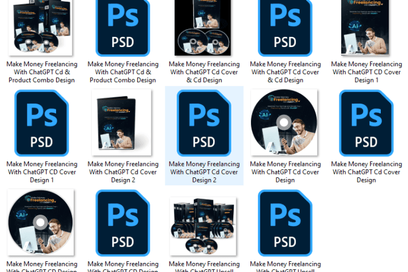The width and height of the screenshot is (408, 272).
Task: Select the Cd Cover & Cd Design image thumbnail
Action: pyautogui.click(x=203, y=28)
